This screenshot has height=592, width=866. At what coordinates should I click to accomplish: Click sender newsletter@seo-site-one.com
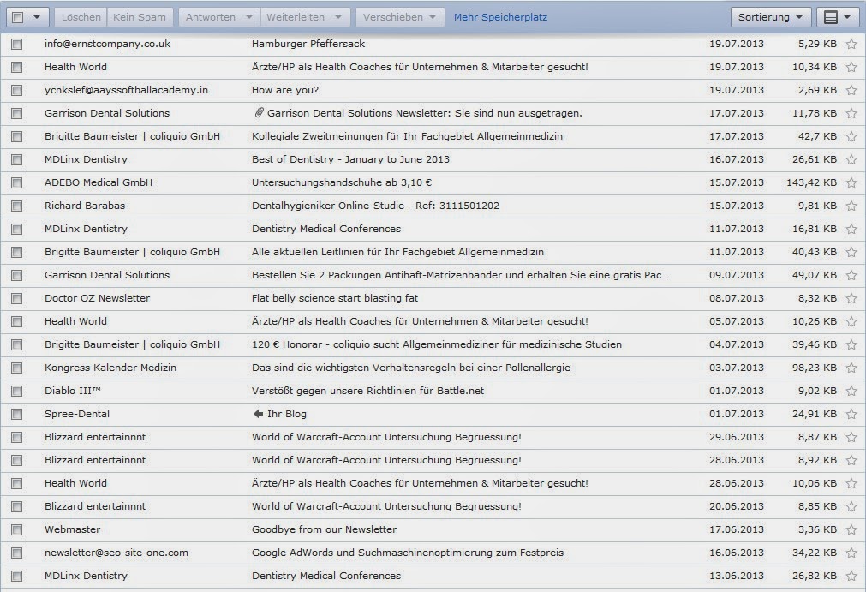(116, 553)
